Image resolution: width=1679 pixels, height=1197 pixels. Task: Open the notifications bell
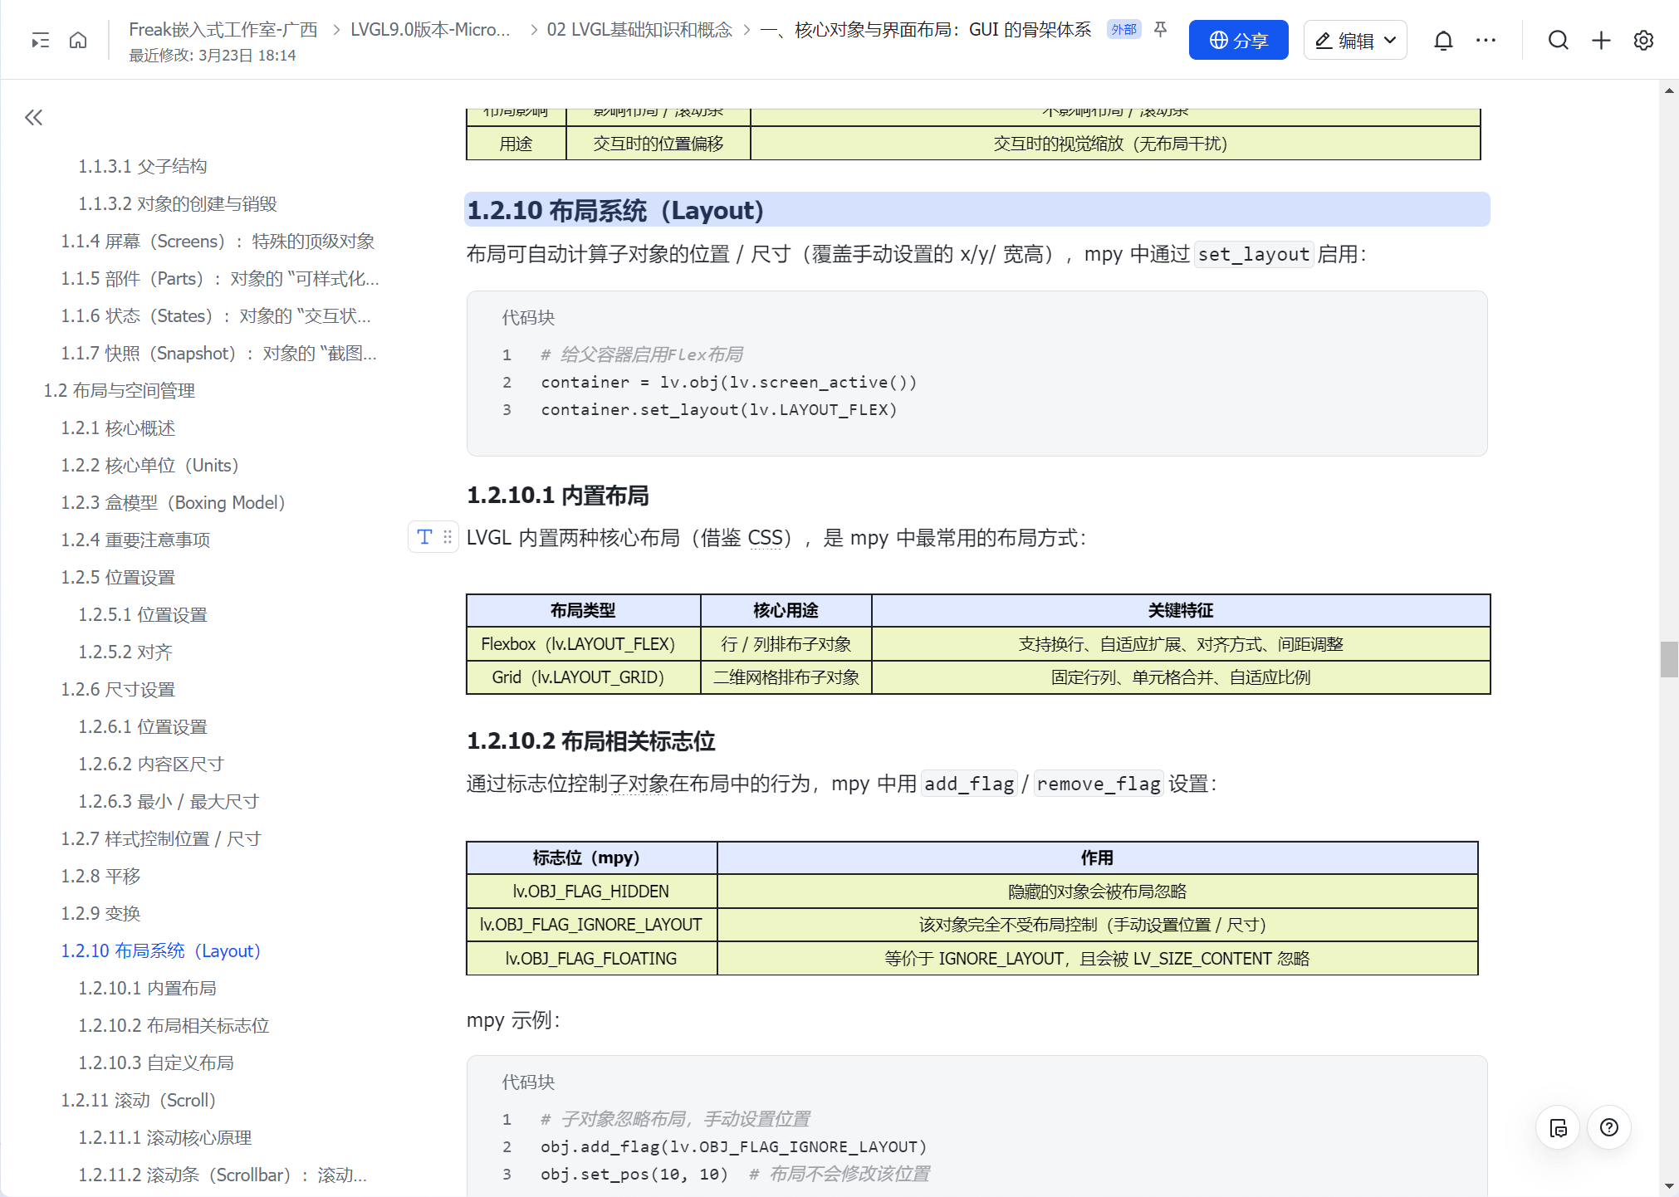pos(1443,40)
